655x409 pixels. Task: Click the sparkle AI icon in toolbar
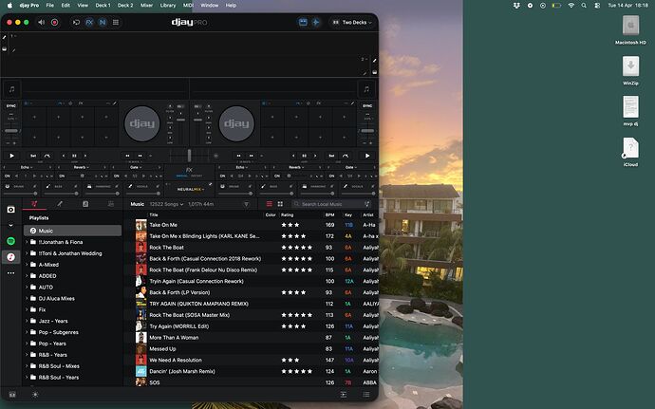[316, 22]
